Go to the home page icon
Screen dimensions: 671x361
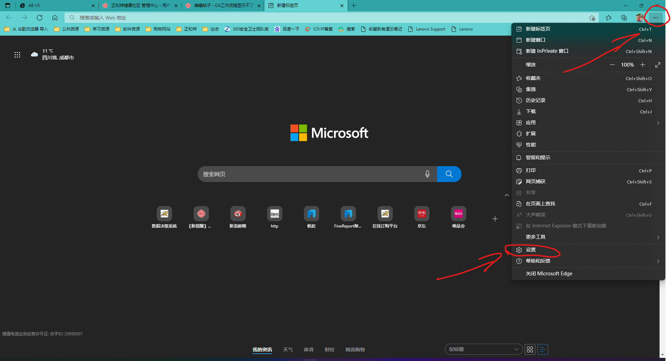coord(55,18)
